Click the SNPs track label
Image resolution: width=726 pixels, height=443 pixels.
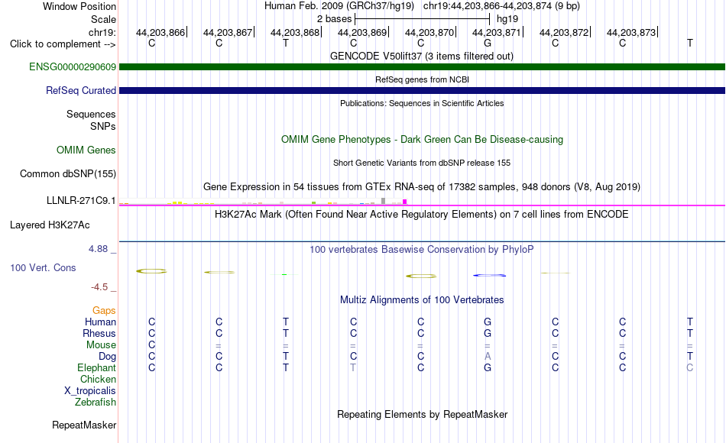pyautogui.click(x=103, y=126)
